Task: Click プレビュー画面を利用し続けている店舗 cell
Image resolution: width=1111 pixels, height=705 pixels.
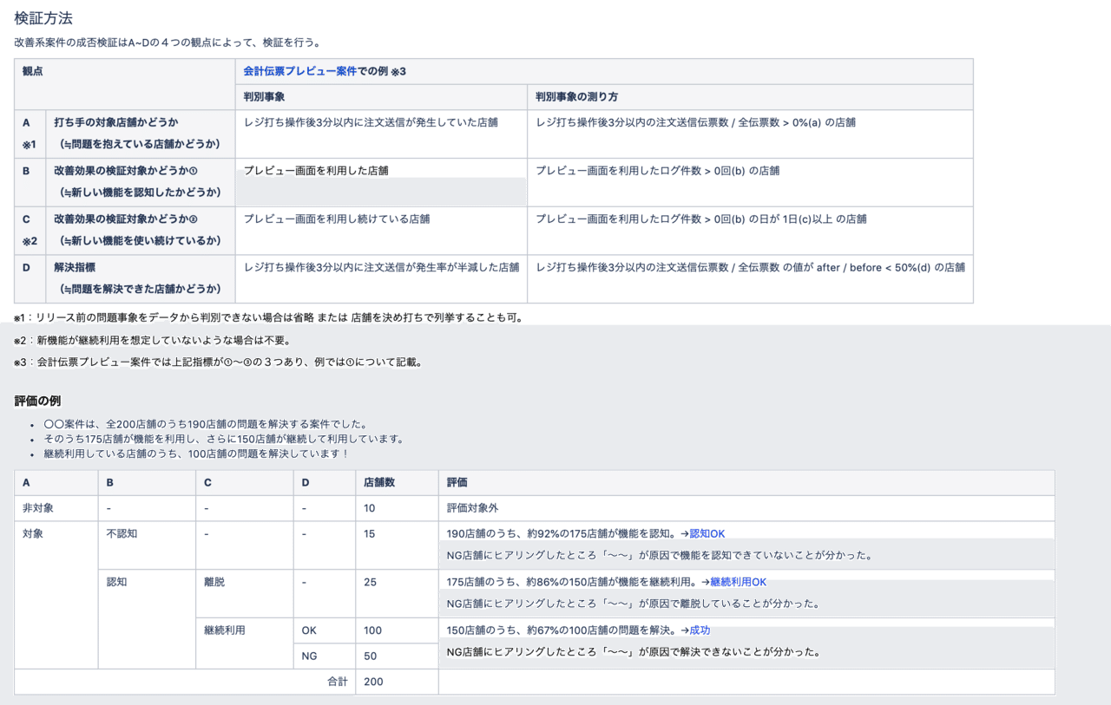Action: tap(381, 231)
